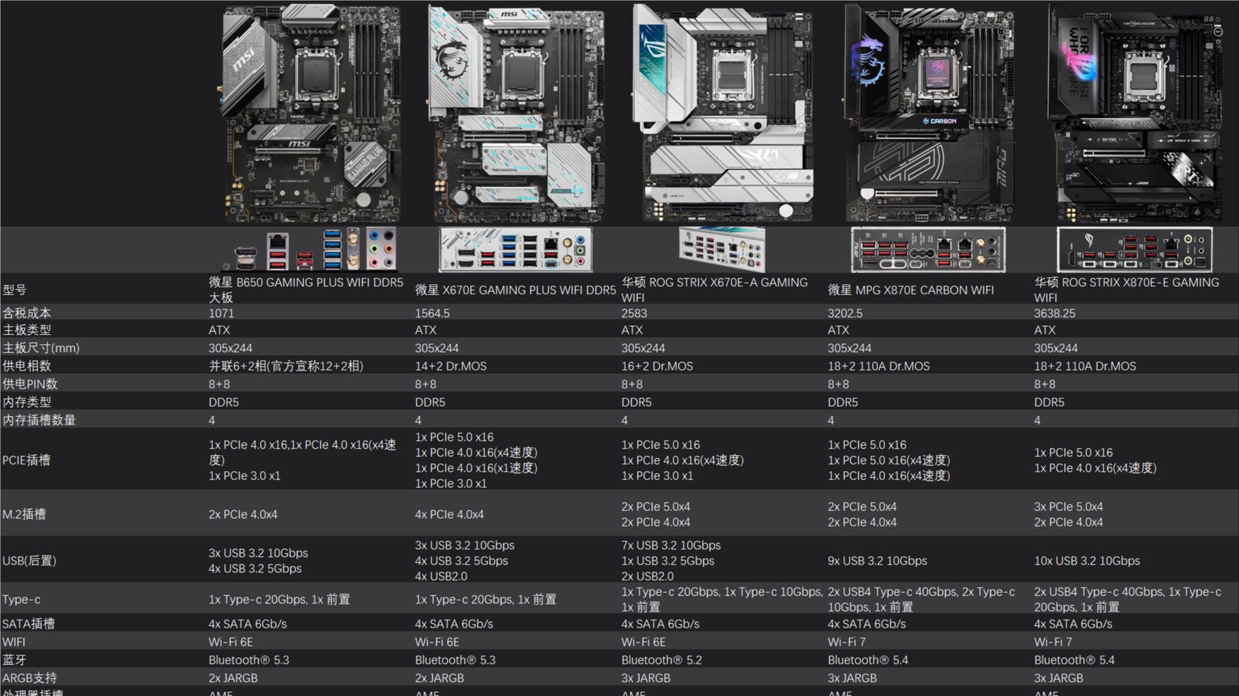Click the DDR5 cell for X670E GAMING PLUS

(x=430, y=402)
